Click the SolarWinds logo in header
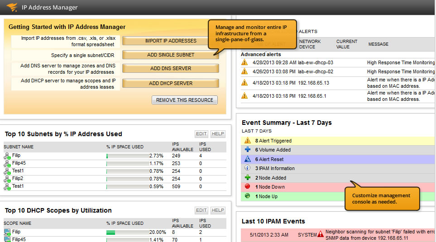The image size is (436, 242). pyautogui.click(x=12, y=7)
